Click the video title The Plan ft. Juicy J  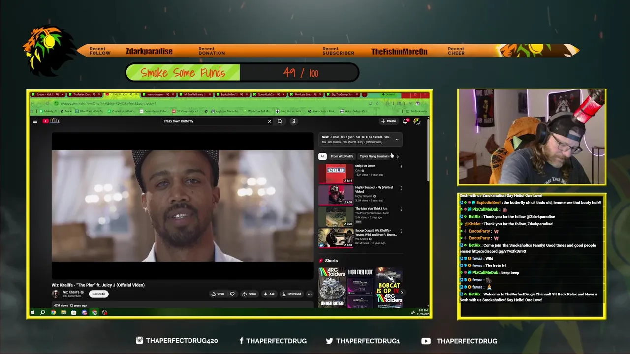pos(98,285)
